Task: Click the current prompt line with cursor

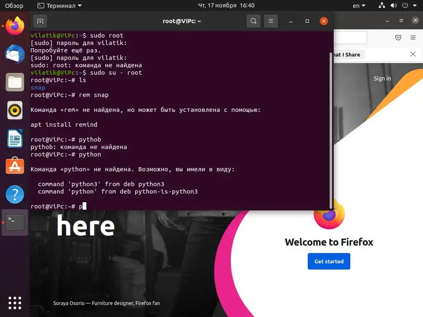Action: [58, 206]
